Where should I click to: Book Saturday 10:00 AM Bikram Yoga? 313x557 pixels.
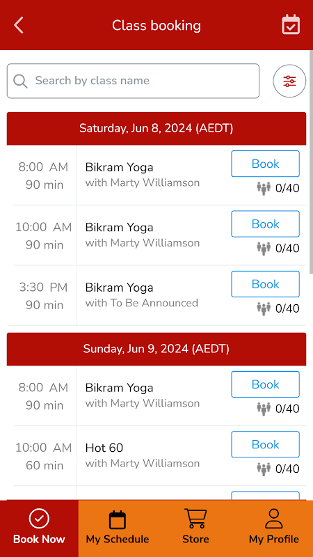pos(266,223)
